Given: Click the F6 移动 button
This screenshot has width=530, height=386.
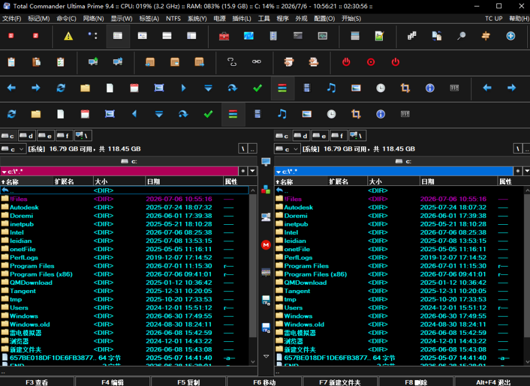Looking at the screenshot, I should coord(264,382).
